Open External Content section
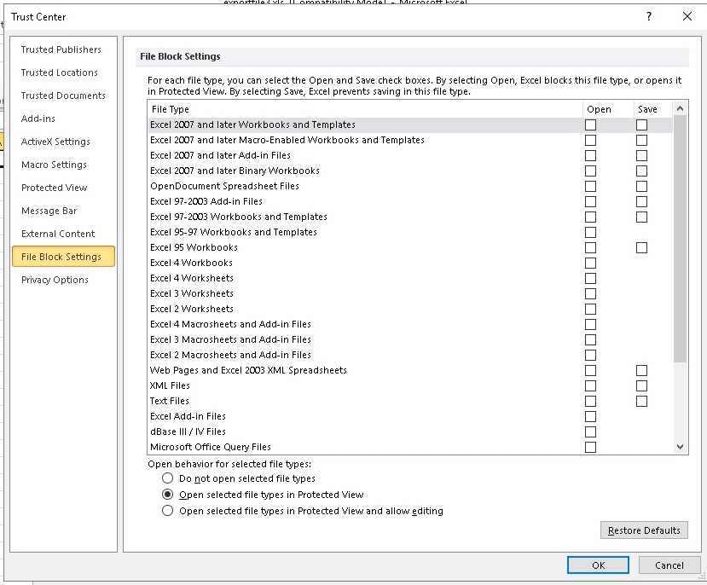 click(58, 234)
